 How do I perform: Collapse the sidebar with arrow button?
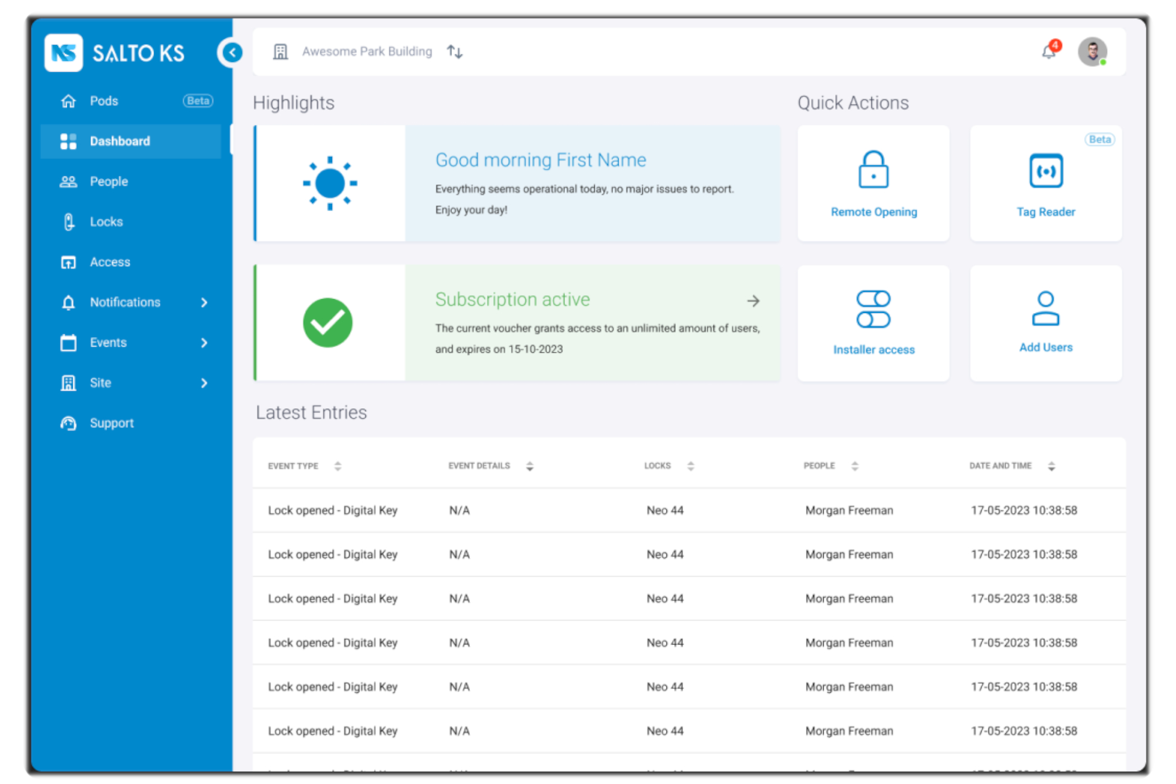pyautogui.click(x=232, y=53)
